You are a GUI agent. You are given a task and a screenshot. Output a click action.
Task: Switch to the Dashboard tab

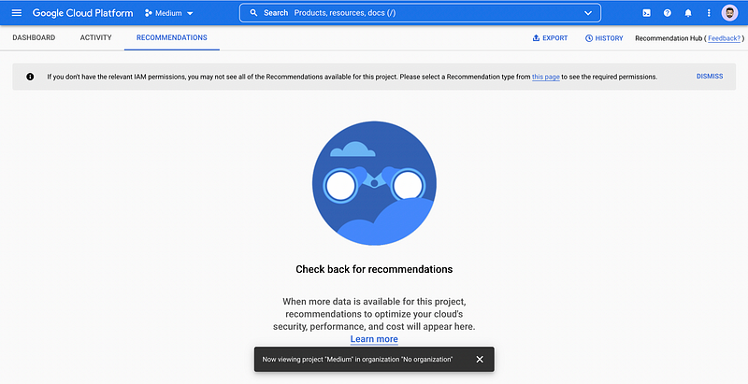pos(34,37)
